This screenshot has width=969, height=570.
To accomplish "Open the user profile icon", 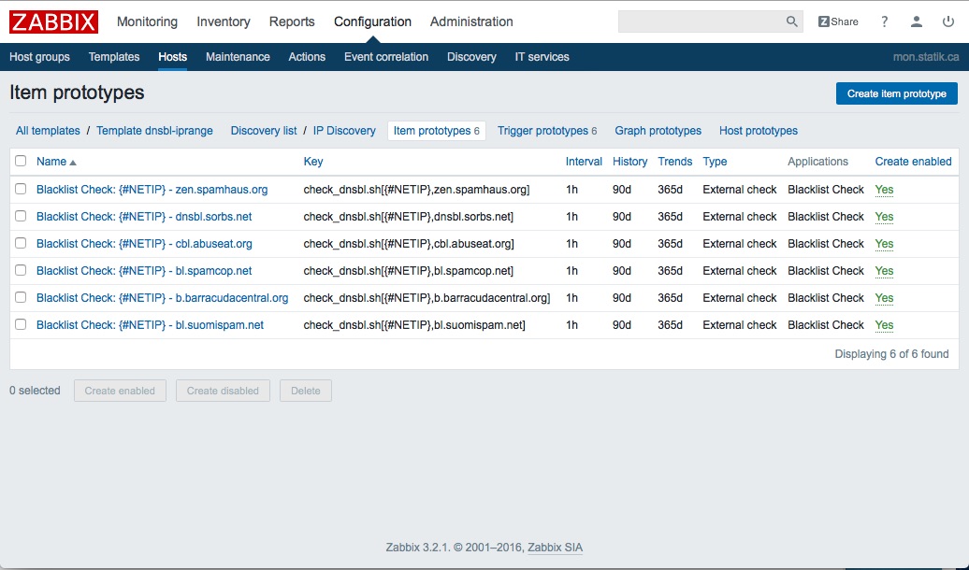I will pyautogui.click(x=917, y=21).
